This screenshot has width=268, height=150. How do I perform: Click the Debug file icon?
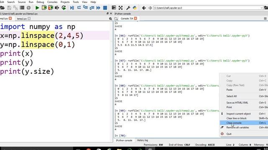coord(72,7)
